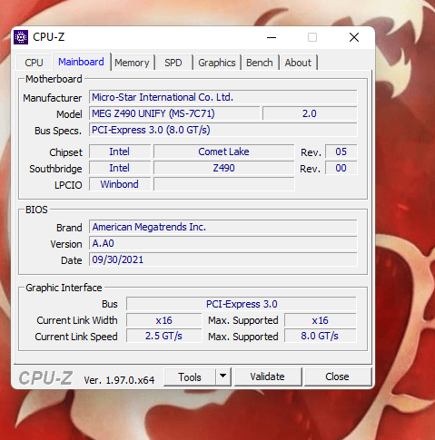Switch to the Memory tab
This screenshot has height=440, width=435.
click(132, 63)
